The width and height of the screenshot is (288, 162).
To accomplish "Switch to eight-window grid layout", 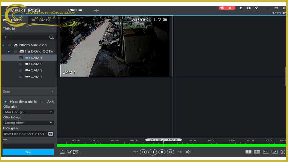I will (257, 152).
